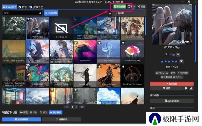Save playlist with 保存 disk button

[34, 113]
